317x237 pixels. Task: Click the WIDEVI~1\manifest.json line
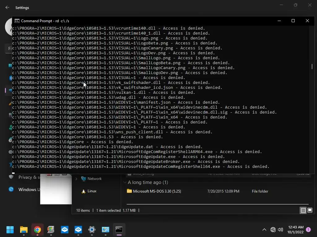pos(116,102)
